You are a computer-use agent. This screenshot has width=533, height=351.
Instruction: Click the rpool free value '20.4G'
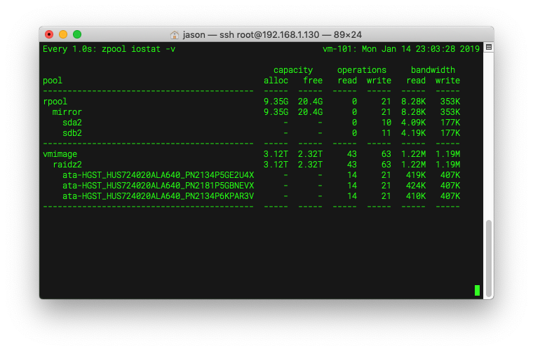(311, 102)
